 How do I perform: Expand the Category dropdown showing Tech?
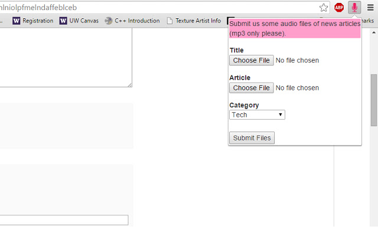point(258,115)
